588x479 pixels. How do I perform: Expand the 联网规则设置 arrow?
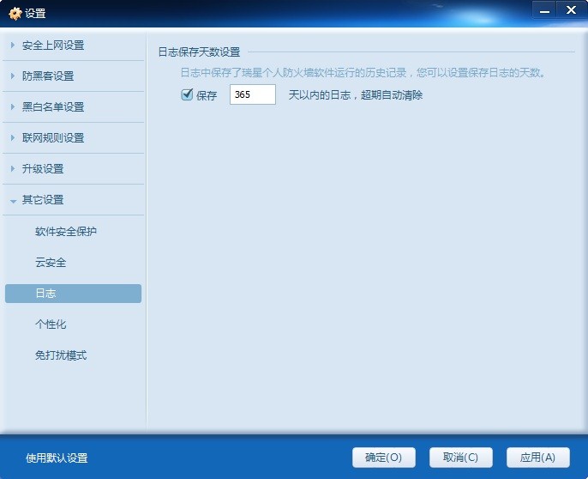point(13,138)
